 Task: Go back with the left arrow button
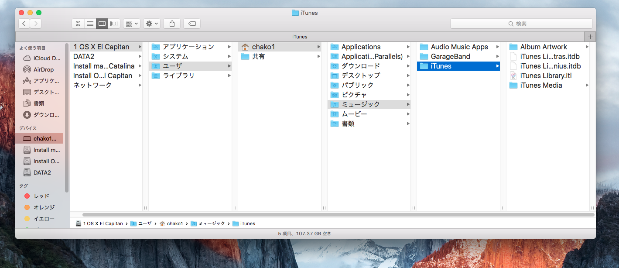click(x=24, y=24)
